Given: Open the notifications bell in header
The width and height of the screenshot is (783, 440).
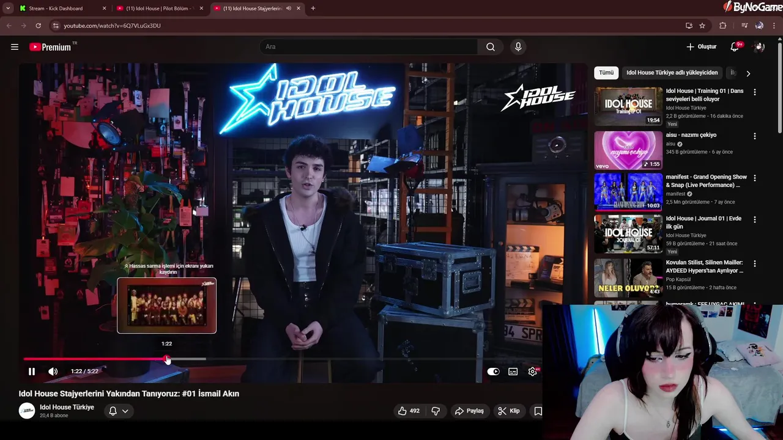Looking at the screenshot, I should [735, 47].
